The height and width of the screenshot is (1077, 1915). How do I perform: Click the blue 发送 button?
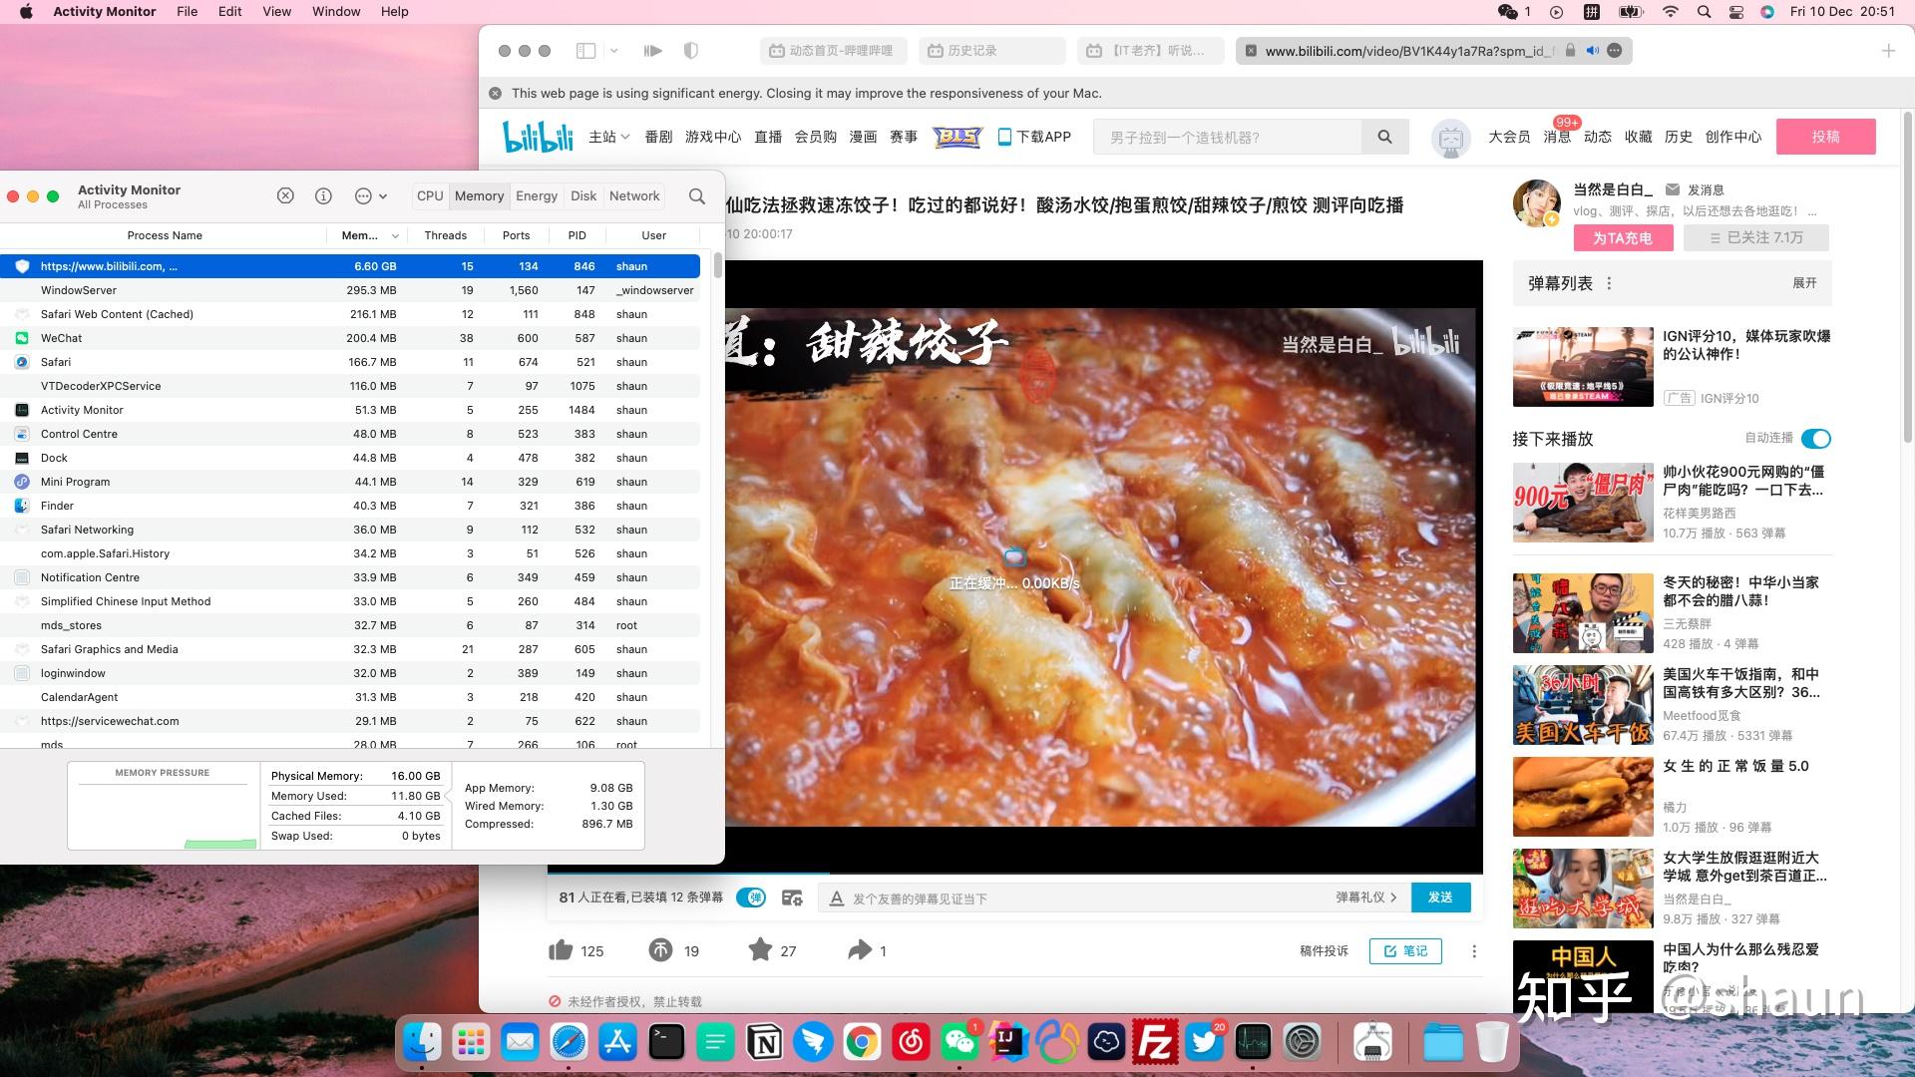(1440, 897)
